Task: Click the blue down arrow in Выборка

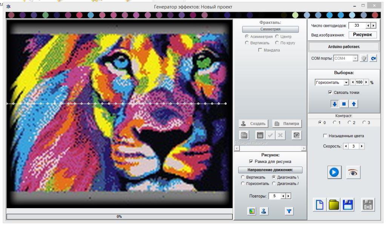Action: coord(334,104)
